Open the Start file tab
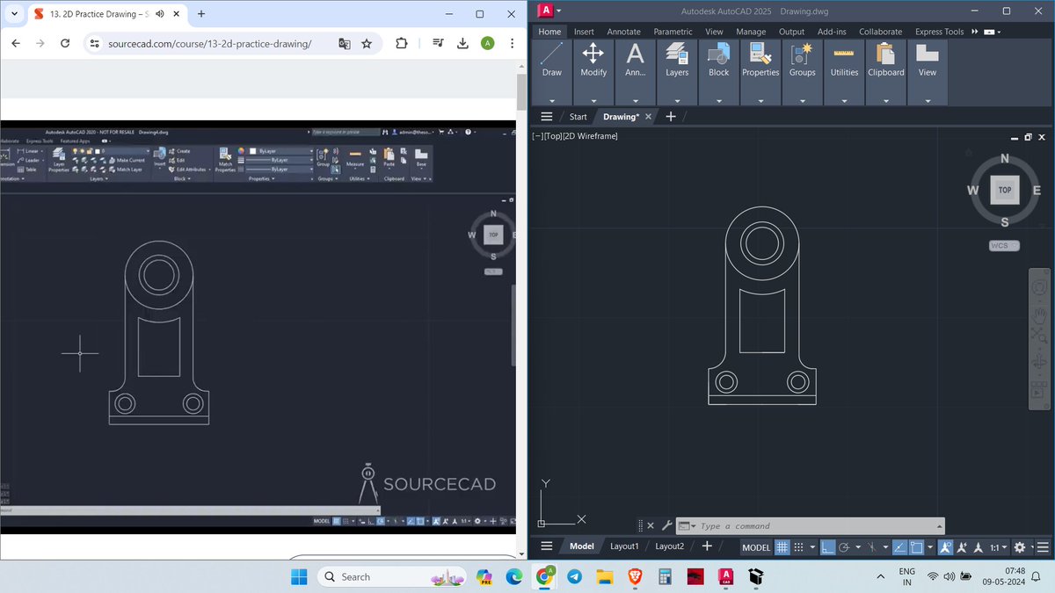This screenshot has width=1055, height=593. (x=578, y=117)
